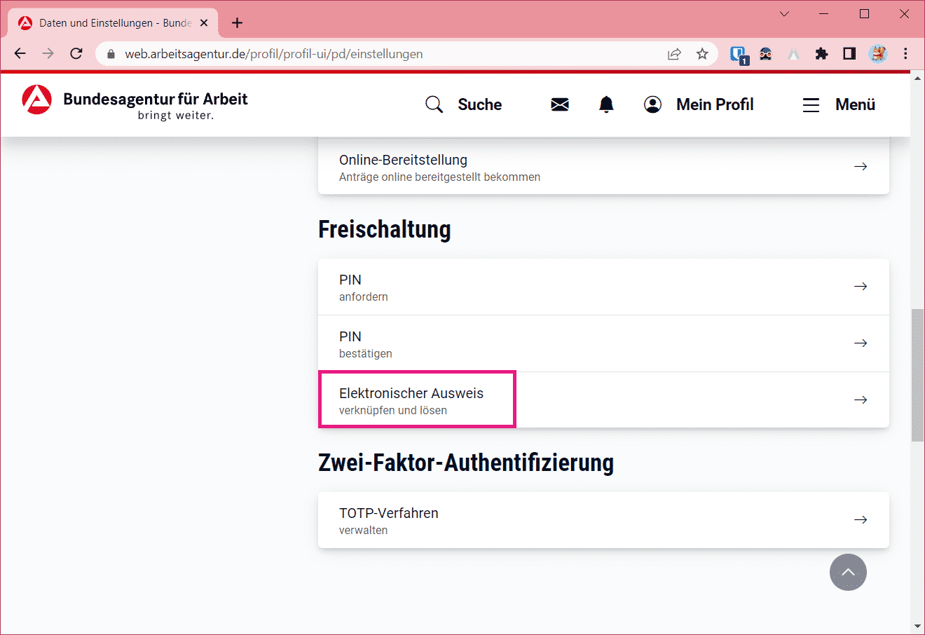Open the Online-Bereitstellung entry
Screen dimensions: 925x635
pyautogui.click(x=603, y=167)
